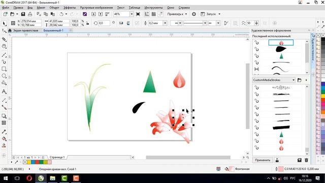This screenshot has height=183, width=325.
Task: Open the Help menu
Action: tap(184, 8)
